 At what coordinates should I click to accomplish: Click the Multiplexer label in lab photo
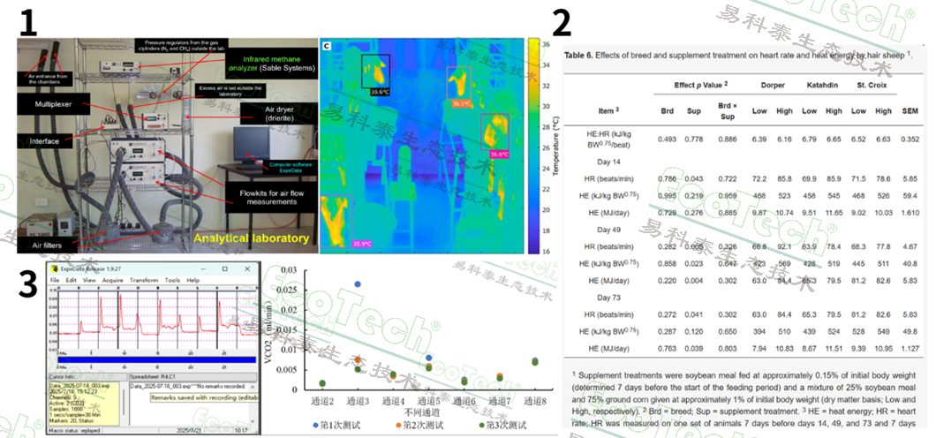pos(53,104)
